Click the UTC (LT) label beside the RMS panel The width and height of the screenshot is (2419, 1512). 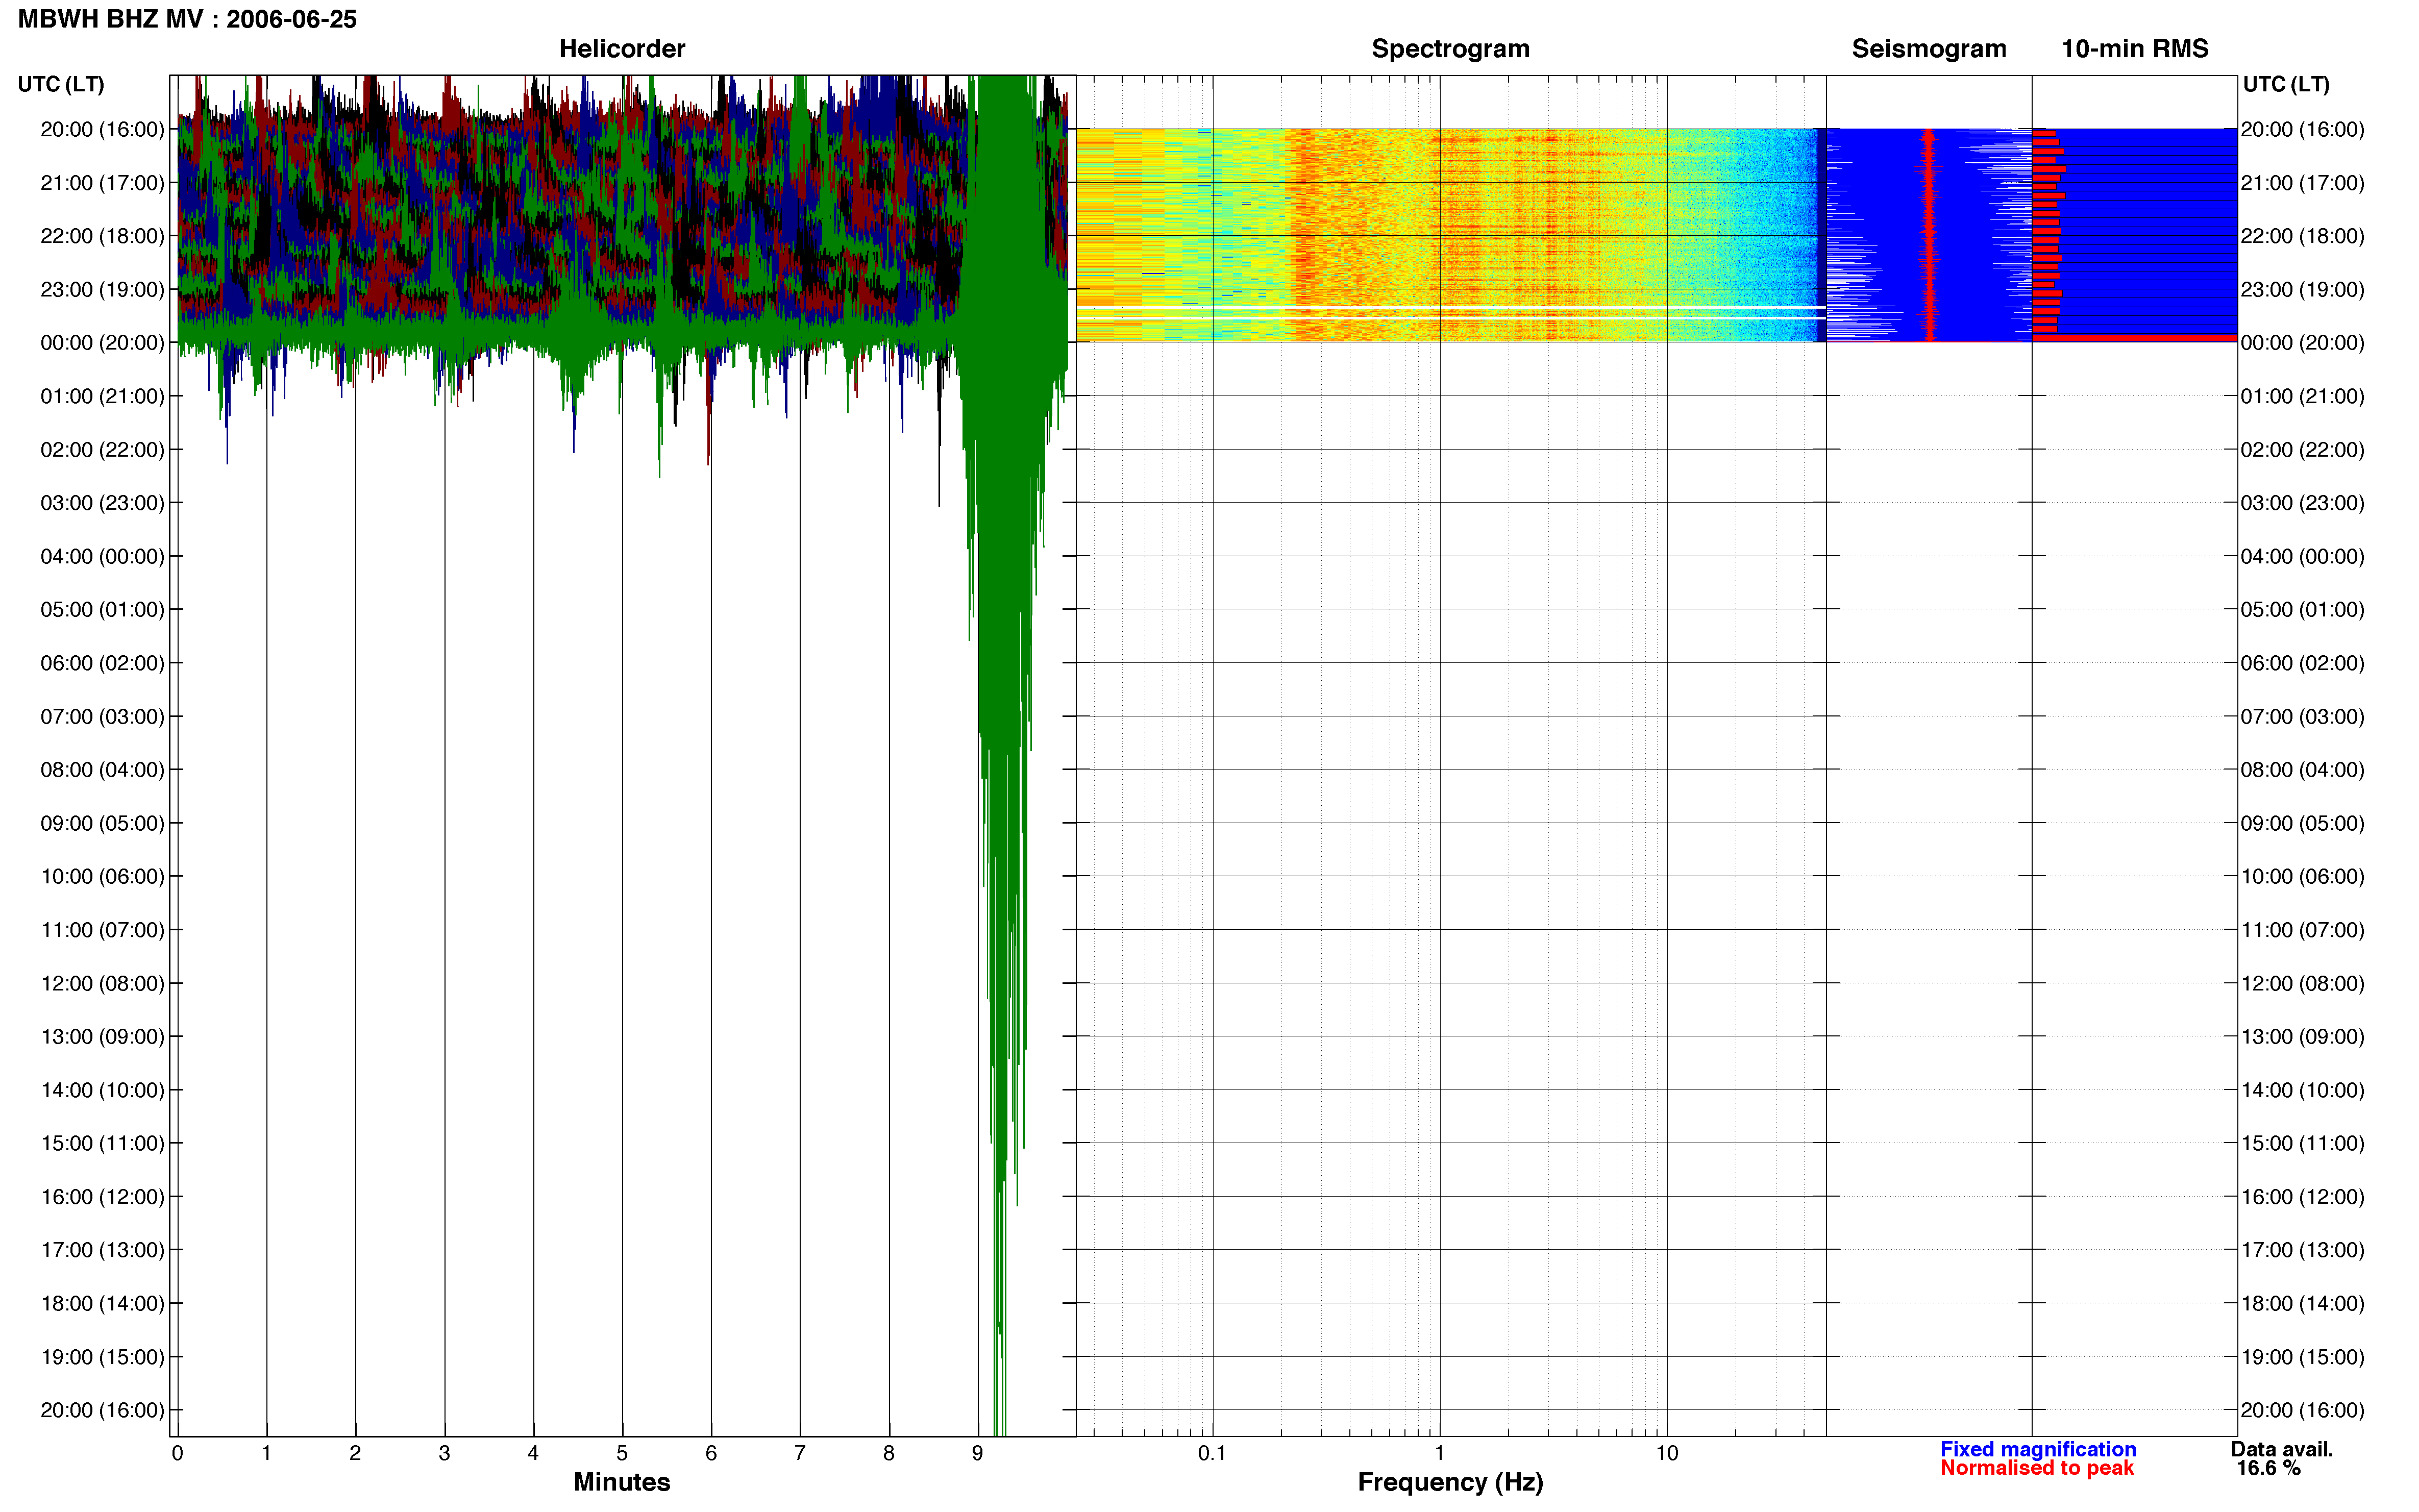click(2286, 84)
